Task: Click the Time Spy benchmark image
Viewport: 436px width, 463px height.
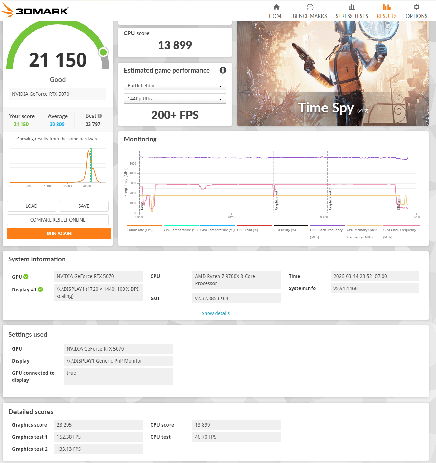Action: point(333,74)
